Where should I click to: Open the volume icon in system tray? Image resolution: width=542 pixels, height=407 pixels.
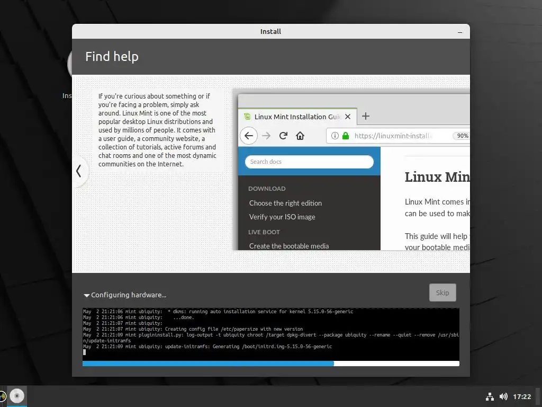tap(503, 396)
